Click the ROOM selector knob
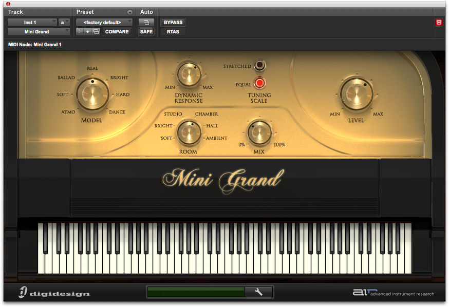This screenshot has width=449, height=307. tap(189, 133)
